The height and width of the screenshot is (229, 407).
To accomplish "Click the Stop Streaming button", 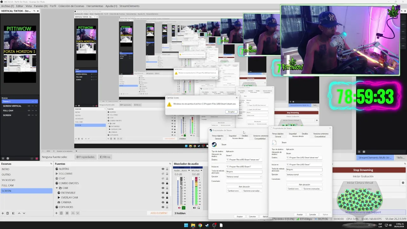I will click(x=369, y=170).
